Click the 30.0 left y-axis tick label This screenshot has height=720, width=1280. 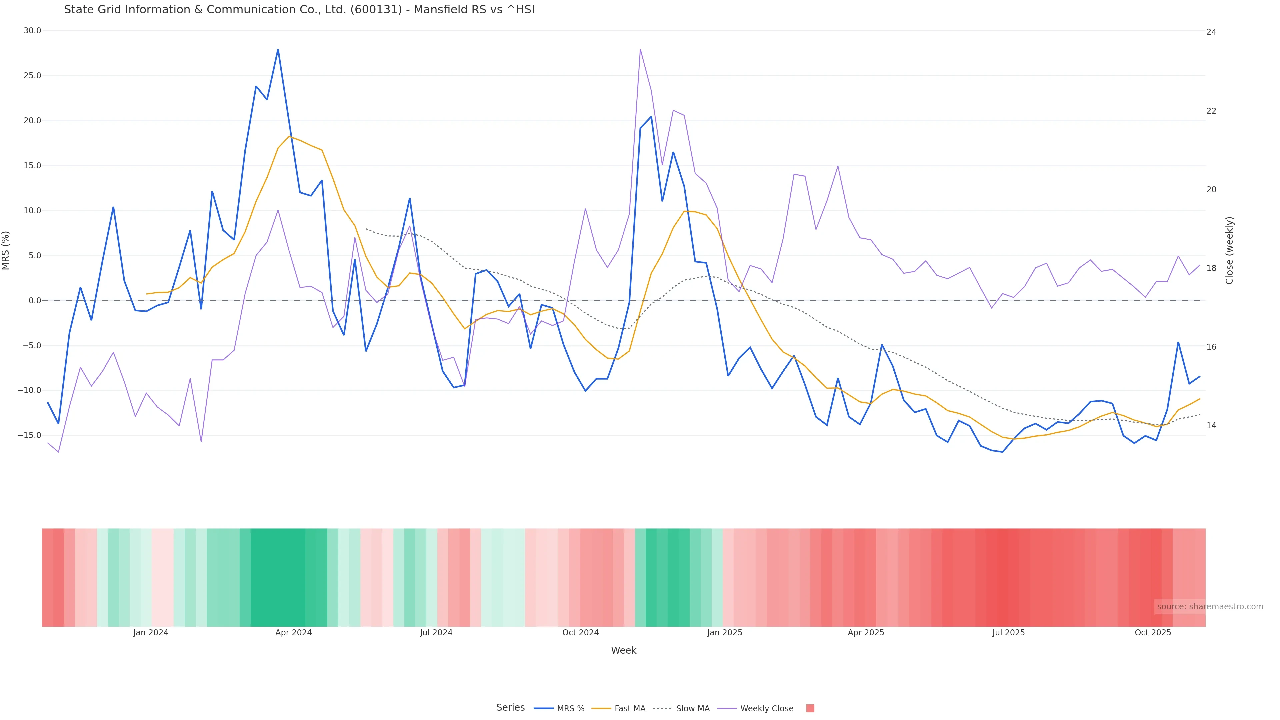click(x=32, y=31)
